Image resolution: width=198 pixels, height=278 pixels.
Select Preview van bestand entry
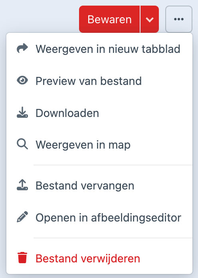pyautogui.click(x=99, y=81)
